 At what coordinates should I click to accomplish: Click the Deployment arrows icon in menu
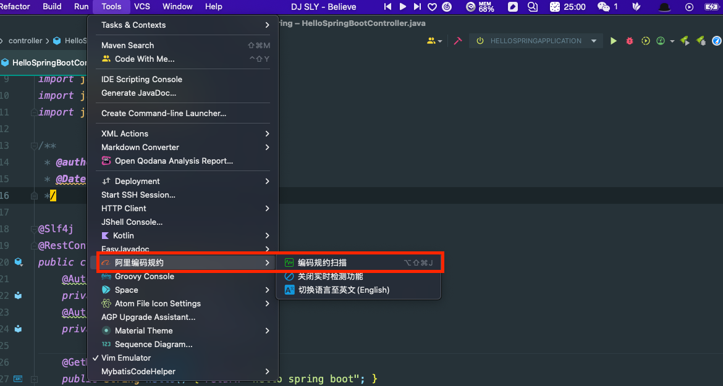106,181
